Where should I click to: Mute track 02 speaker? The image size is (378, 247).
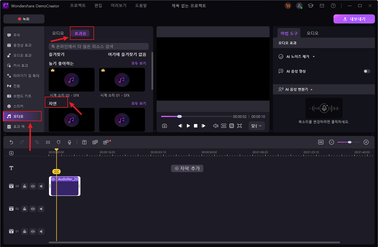(x=41, y=209)
